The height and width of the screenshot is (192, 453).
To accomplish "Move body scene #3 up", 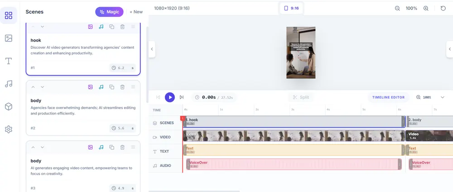I will click(x=33, y=147).
